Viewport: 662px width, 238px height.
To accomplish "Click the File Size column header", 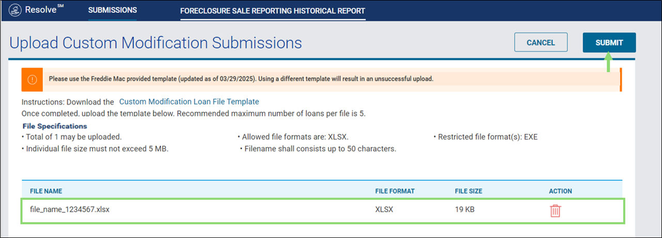I will tap(468, 191).
